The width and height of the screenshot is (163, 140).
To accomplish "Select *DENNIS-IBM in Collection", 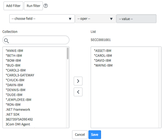I will click(16, 90).
